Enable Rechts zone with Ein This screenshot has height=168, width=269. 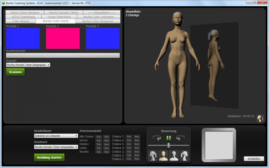[x=99, y=152]
